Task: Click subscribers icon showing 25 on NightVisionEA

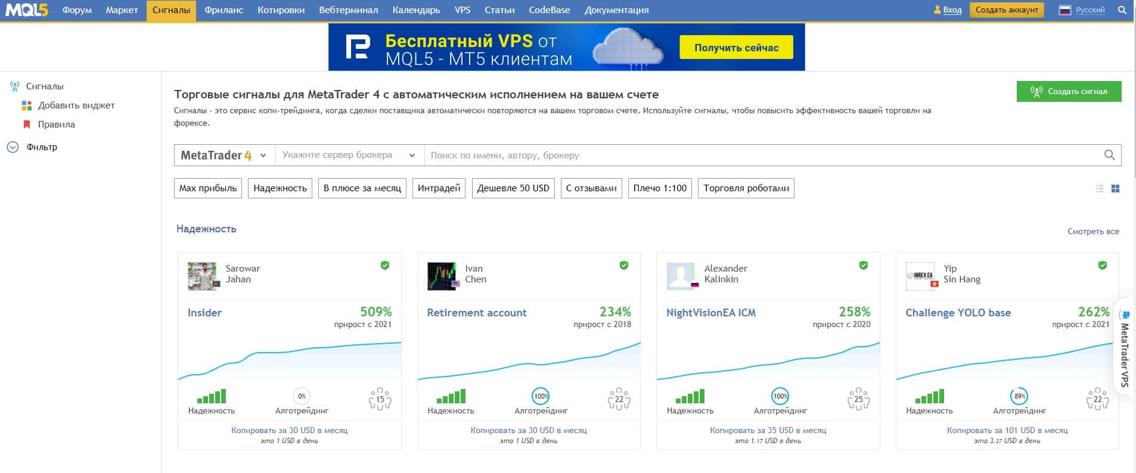Action: [859, 399]
